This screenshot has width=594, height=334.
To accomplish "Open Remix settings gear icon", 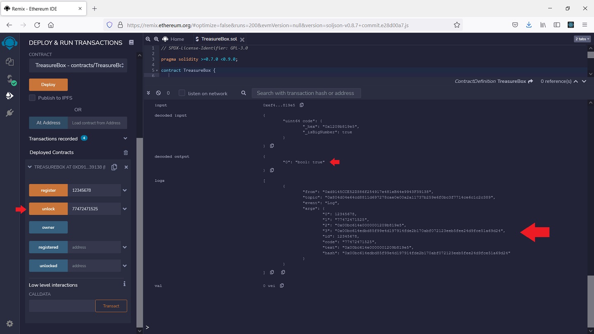I will point(9,324).
